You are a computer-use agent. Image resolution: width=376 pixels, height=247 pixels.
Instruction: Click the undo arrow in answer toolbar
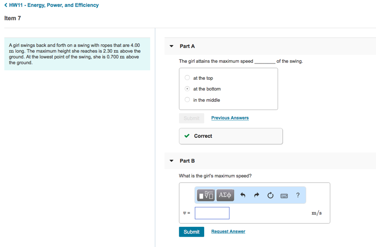pyautogui.click(x=243, y=195)
